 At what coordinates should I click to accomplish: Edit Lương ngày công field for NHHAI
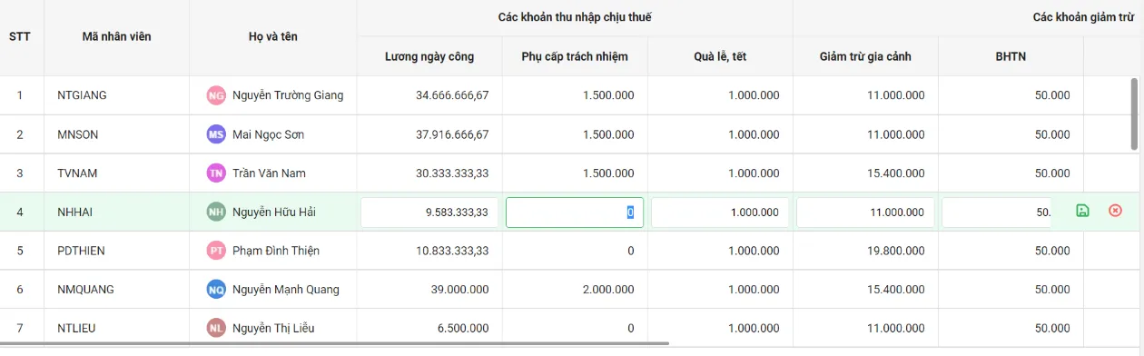click(x=429, y=213)
